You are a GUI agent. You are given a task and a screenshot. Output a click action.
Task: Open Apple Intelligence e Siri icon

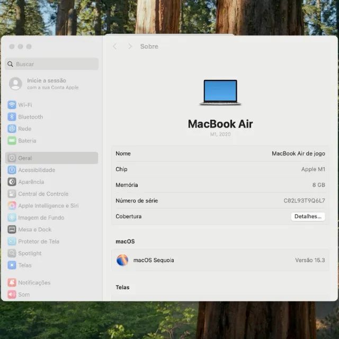12,206
